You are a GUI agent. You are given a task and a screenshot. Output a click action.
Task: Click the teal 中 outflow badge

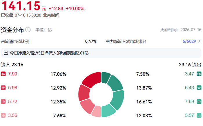(199, 101)
